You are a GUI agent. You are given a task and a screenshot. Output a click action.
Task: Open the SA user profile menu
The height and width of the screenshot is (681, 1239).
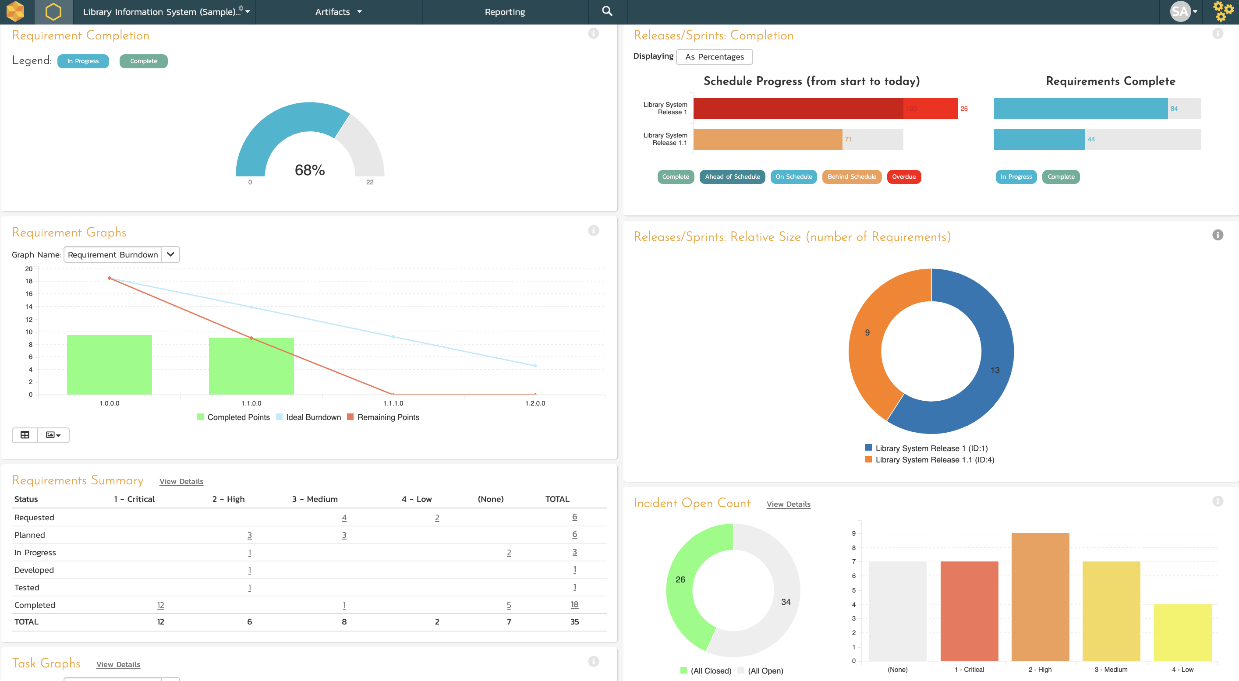pyautogui.click(x=1184, y=11)
